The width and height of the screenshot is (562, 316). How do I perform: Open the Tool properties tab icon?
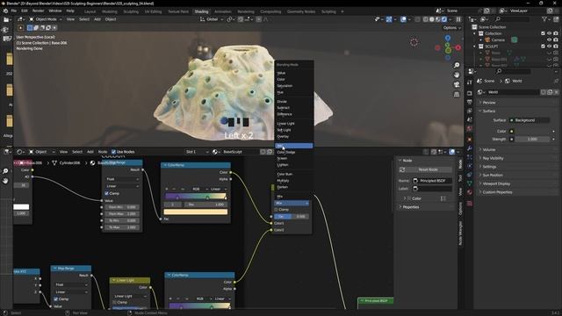(x=470, y=83)
